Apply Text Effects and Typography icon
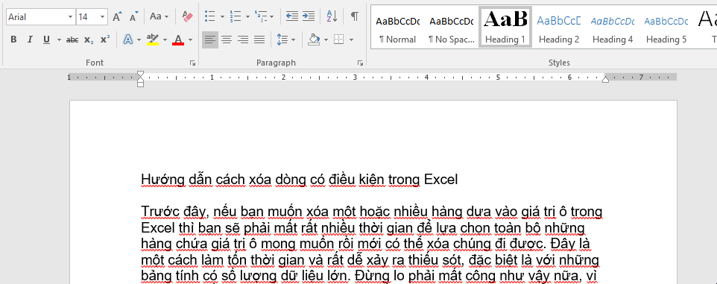The width and height of the screenshot is (717, 284). coord(128,40)
